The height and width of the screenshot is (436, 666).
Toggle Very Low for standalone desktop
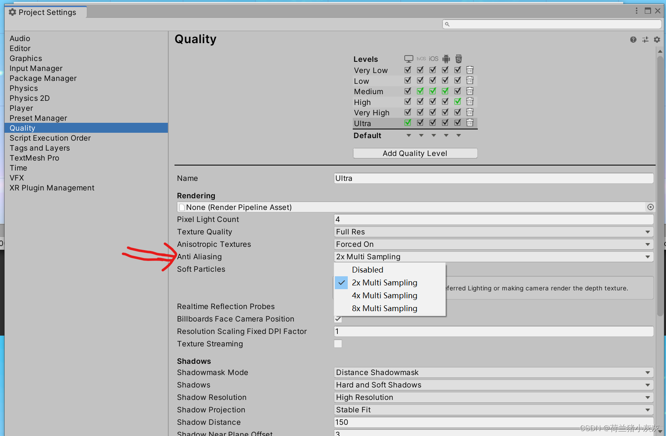(x=408, y=70)
